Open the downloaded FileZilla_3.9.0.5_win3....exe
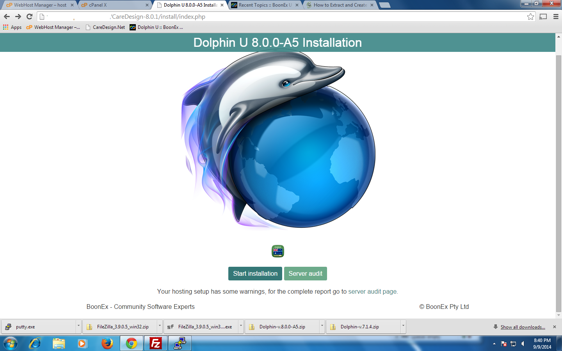Image resolution: width=562 pixels, height=351 pixels. [201, 327]
